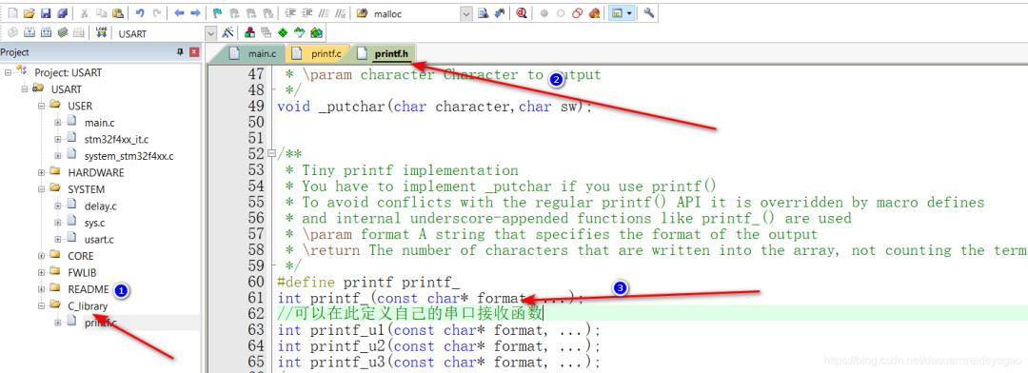Open the malloc find-text dropdown arrow
This screenshot has height=373, width=1028.
(466, 13)
